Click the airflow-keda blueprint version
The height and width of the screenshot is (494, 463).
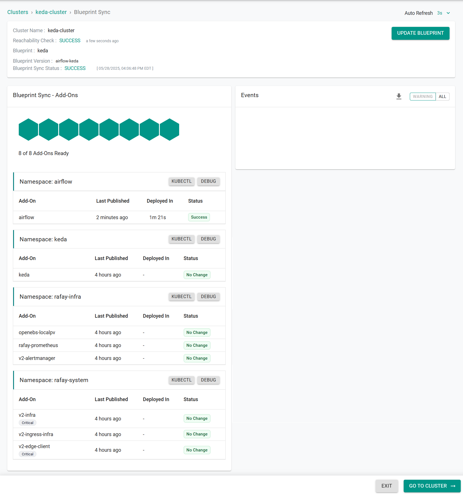tap(67, 61)
